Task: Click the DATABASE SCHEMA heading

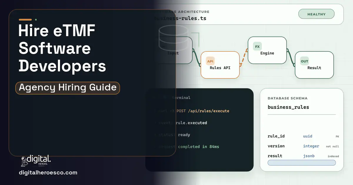Action: point(287,98)
